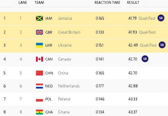This screenshot has height=116, width=168.
Task: Click Canada's SB season best badge
Action: pyautogui.click(x=145, y=59)
